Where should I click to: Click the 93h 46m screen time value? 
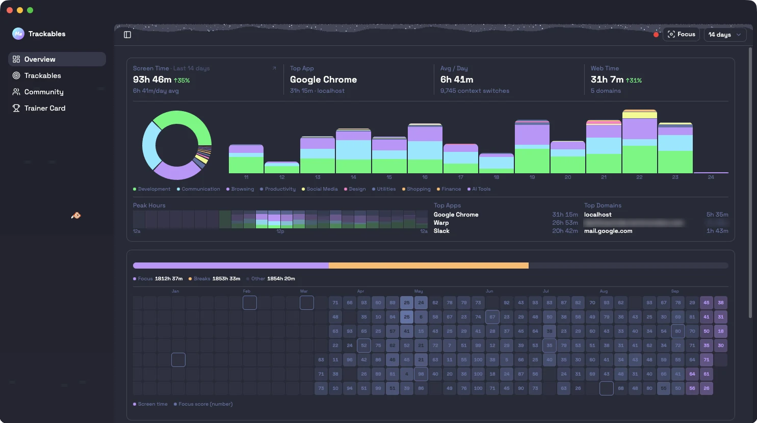click(152, 80)
